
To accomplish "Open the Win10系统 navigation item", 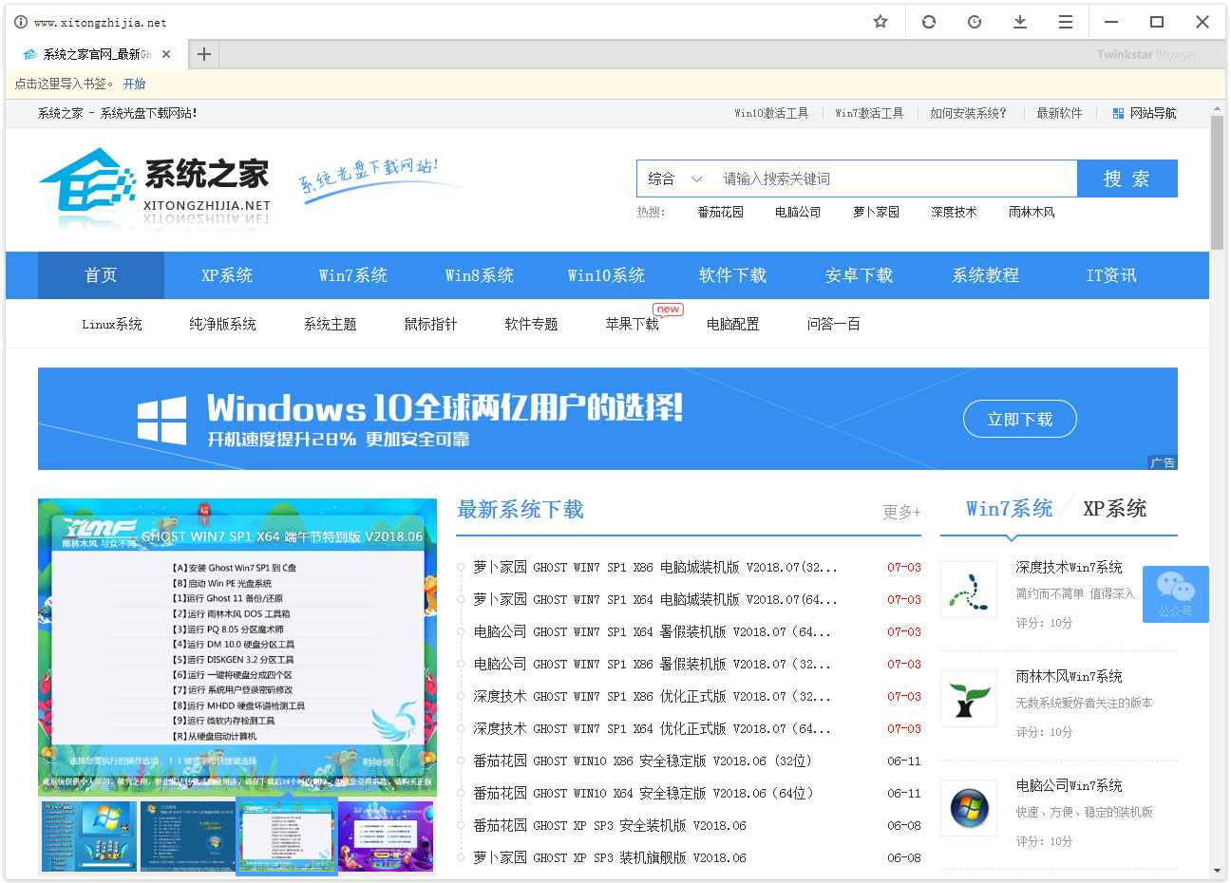I will [x=606, y=275].
